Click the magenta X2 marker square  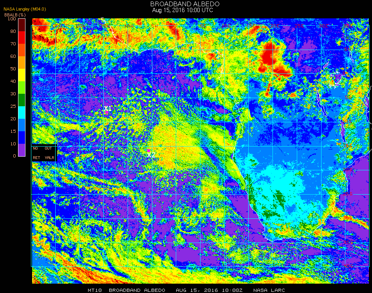pyautogui.click(x=148, y=151)
